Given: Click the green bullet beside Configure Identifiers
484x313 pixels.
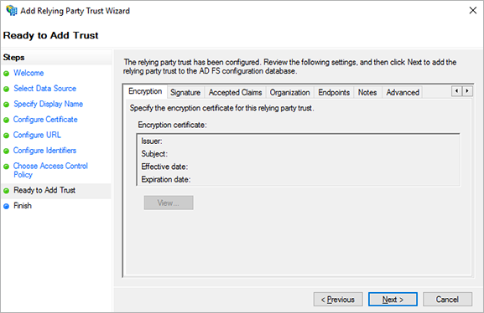Looking at the screenshot, I should [x=6, y=151].
